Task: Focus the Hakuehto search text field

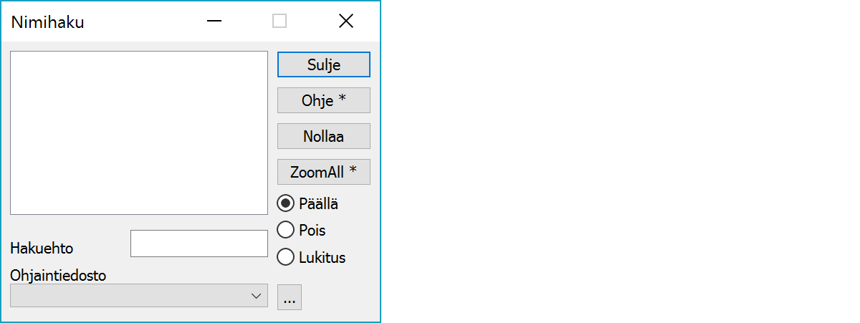Action: [x=199, y=244]
